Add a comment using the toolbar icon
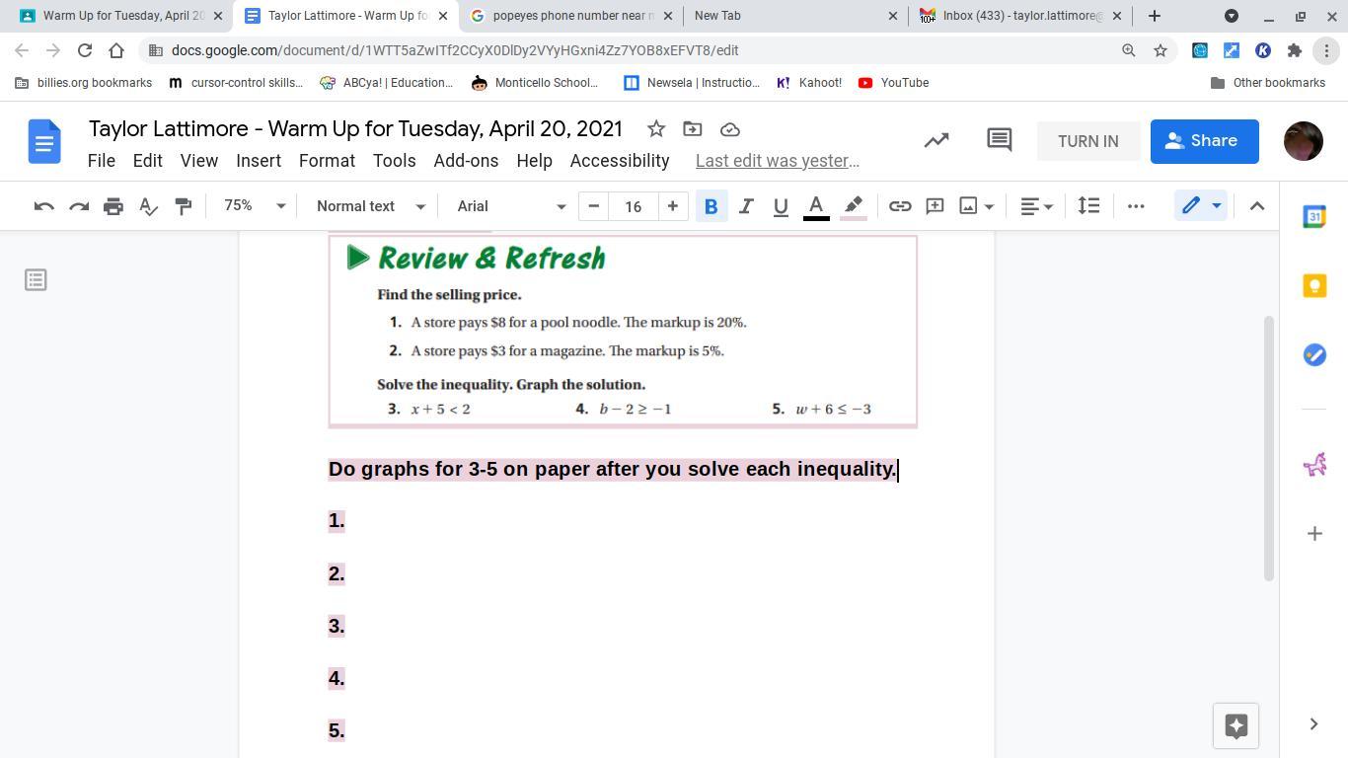The image size is (1348, 758). click(934, 206)
